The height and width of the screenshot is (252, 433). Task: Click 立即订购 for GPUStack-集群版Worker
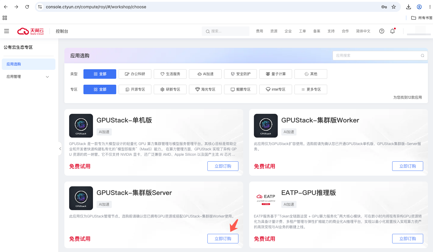[x=408, y=166]
